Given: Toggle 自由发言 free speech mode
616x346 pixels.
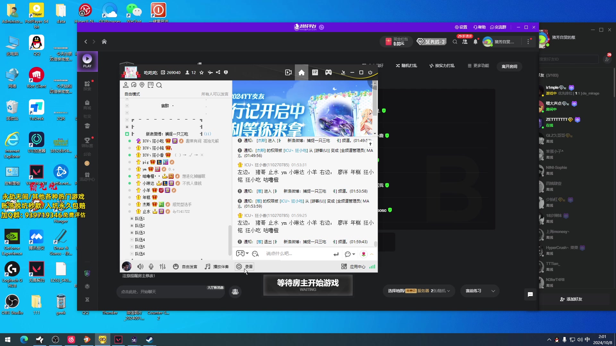Looking at the screenshot, I should 185,267.
